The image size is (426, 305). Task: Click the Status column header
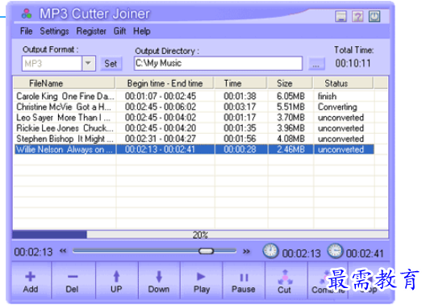343,83
